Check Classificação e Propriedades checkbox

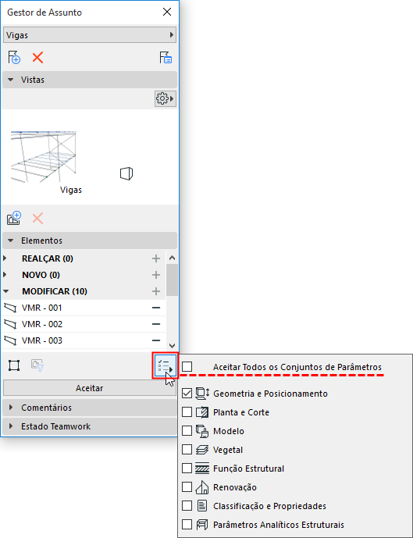pos(187,506)
